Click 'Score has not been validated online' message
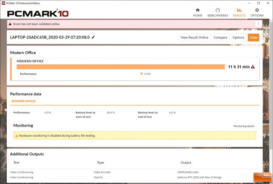273x184 pixels. [36, 24]
